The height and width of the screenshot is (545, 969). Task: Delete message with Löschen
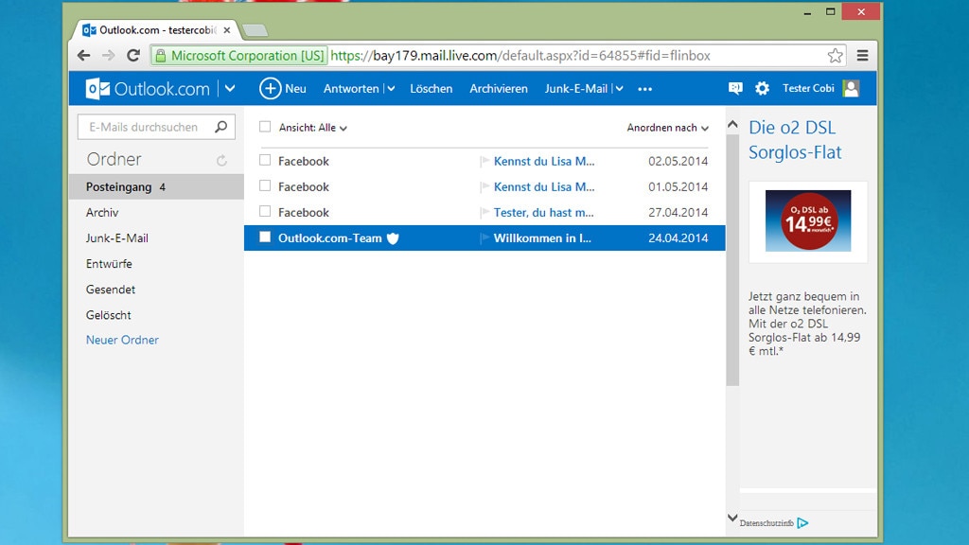point(432,88)
